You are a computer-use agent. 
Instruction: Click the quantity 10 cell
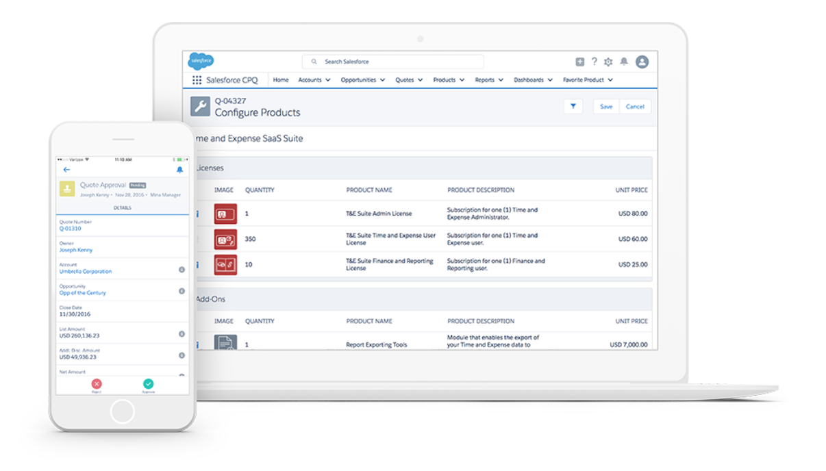coord(249,264)
